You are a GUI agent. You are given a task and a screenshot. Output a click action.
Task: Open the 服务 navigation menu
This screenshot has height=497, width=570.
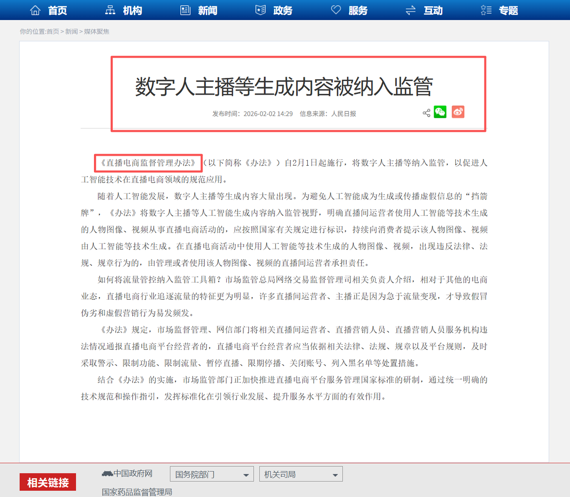358,10
